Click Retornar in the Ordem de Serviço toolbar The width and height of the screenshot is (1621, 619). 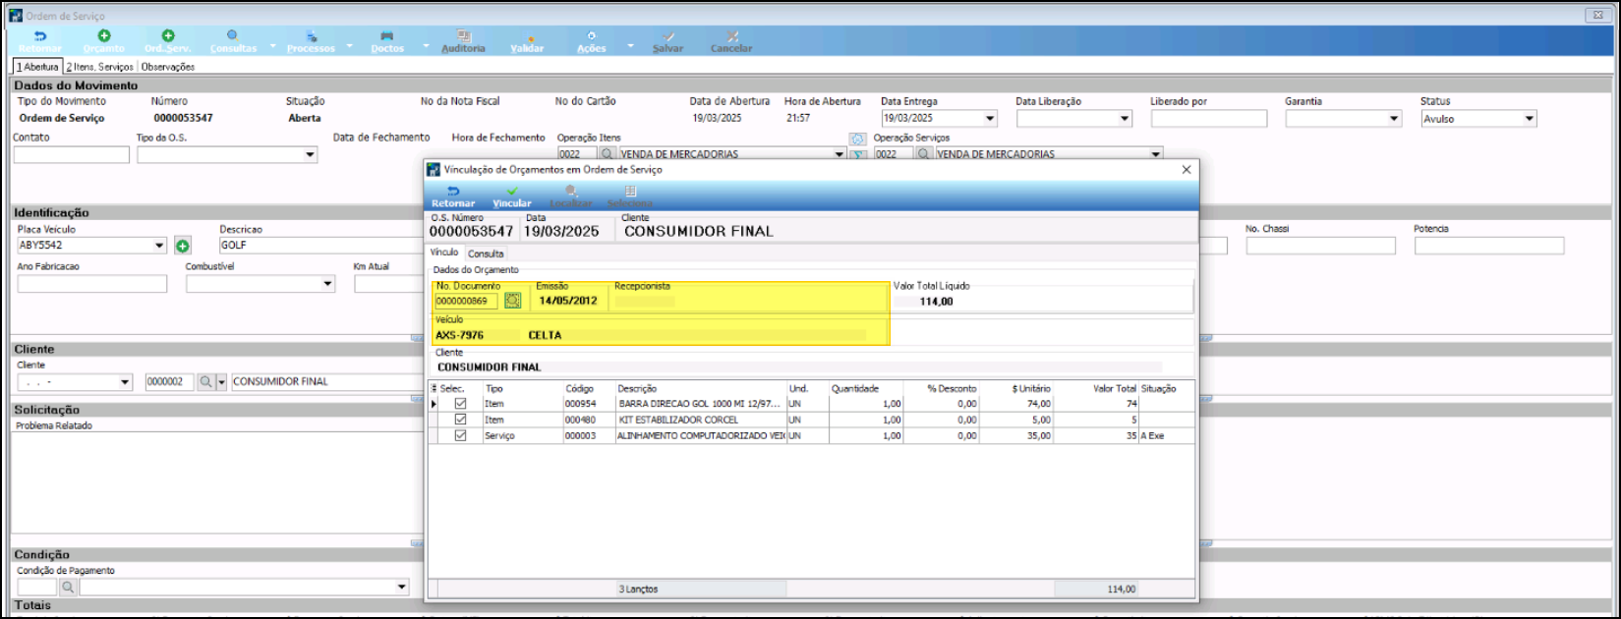click(40, 41)
